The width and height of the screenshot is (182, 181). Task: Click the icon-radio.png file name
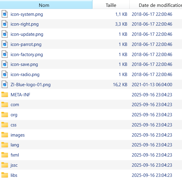click(x=25, y=75)
